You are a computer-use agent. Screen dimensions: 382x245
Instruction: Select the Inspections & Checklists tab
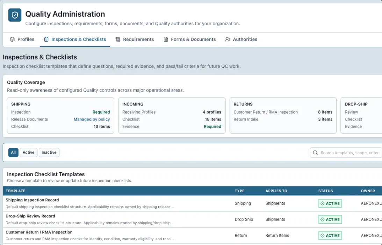pyautogui.click(x=75, y=39)
